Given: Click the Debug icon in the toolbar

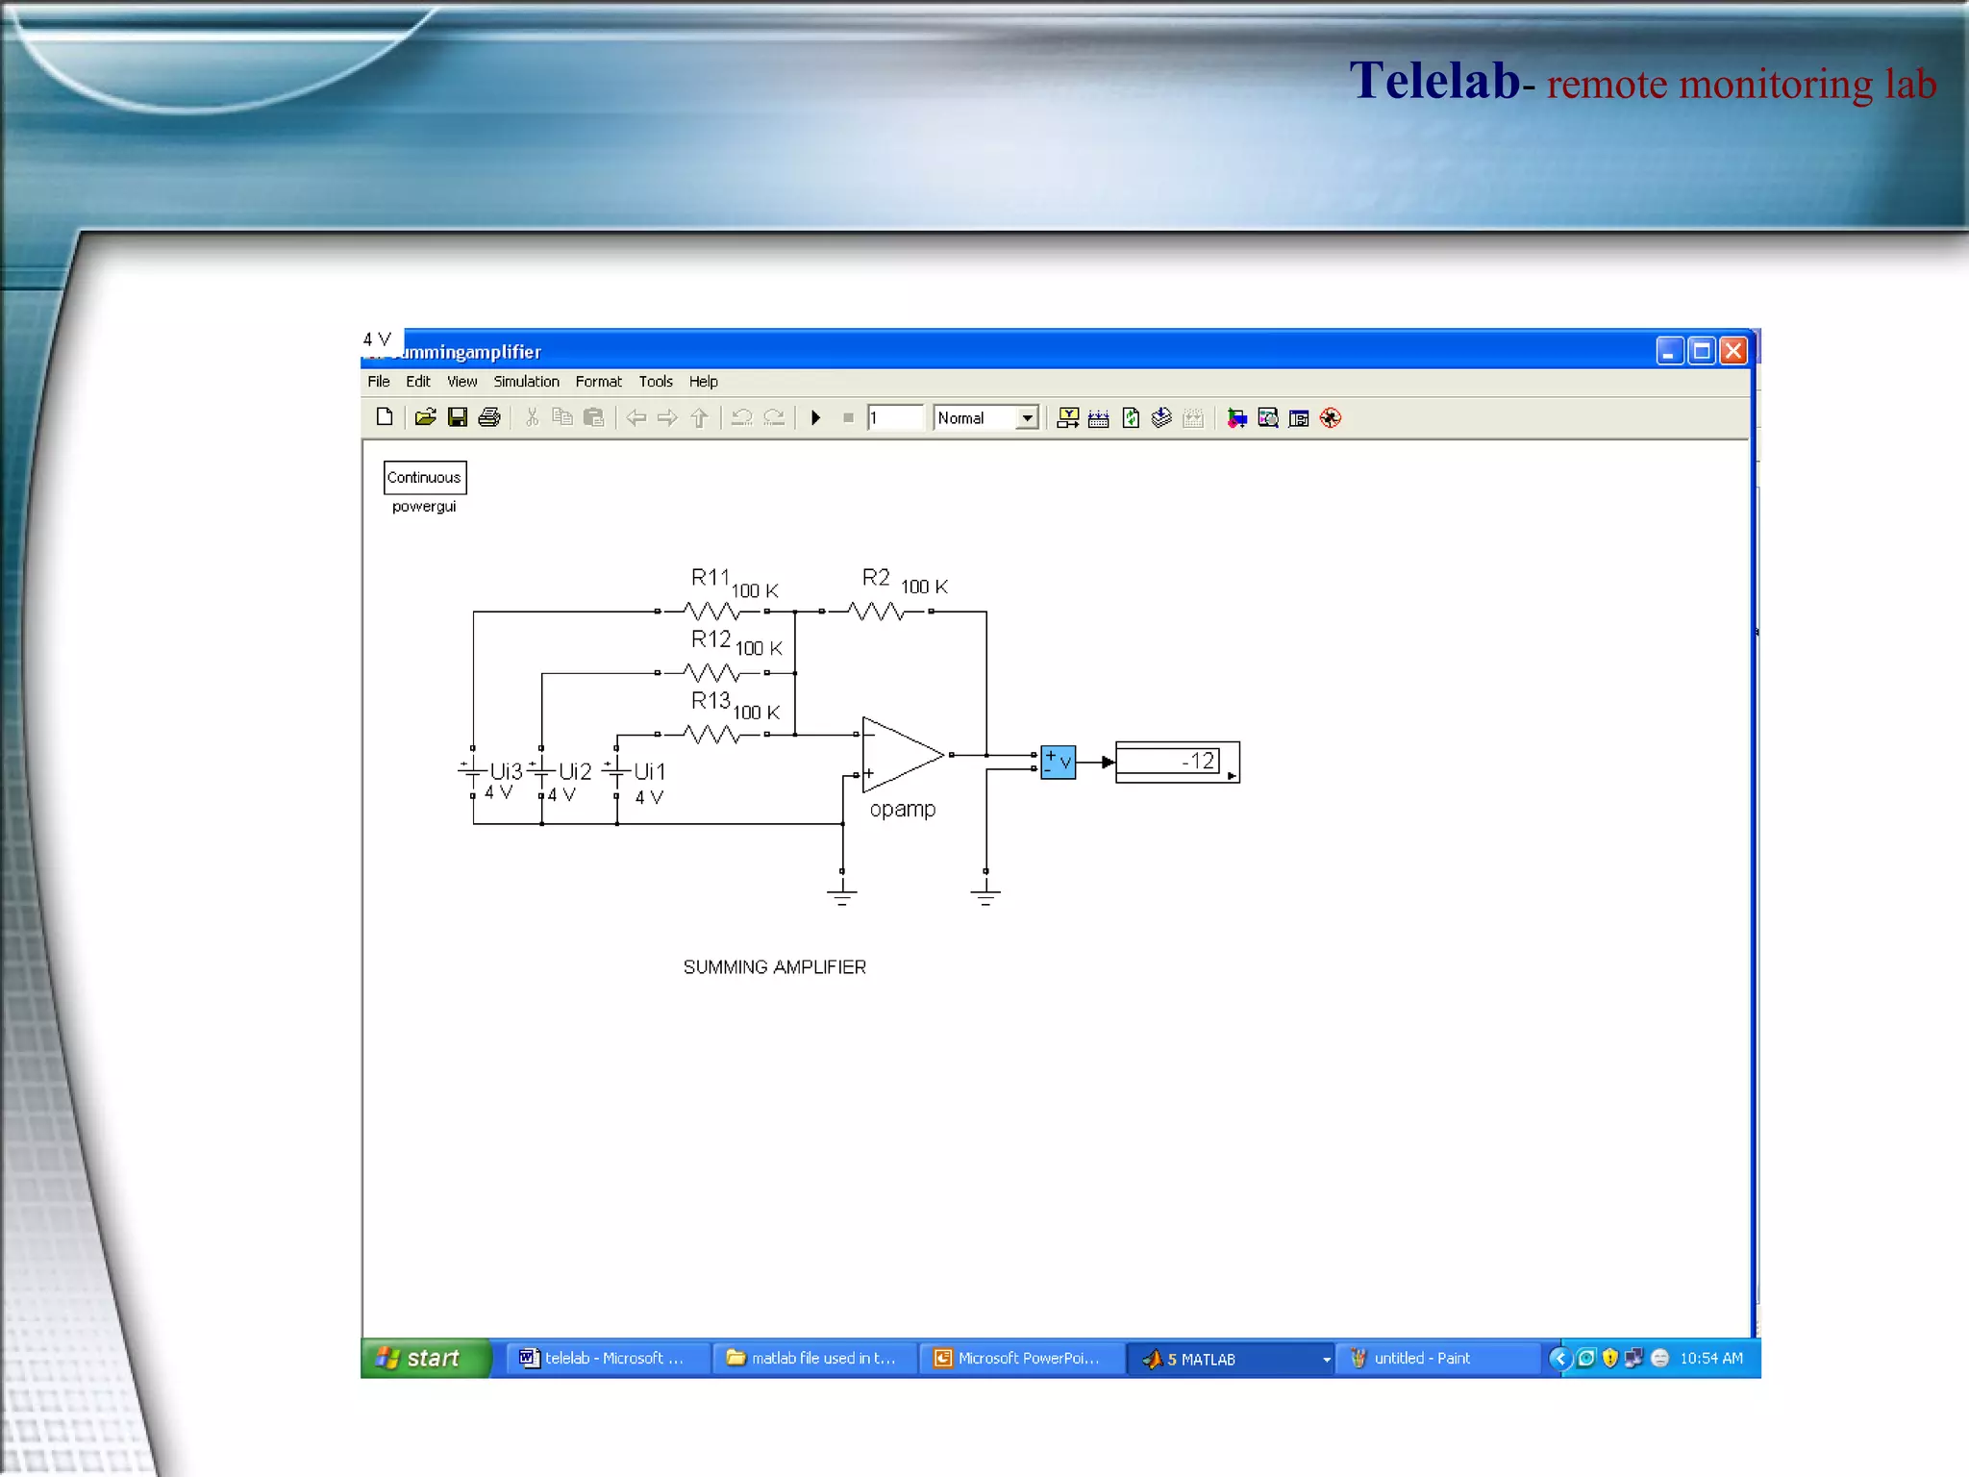Looking at the screenshot, I should [x=1331, y=417].
